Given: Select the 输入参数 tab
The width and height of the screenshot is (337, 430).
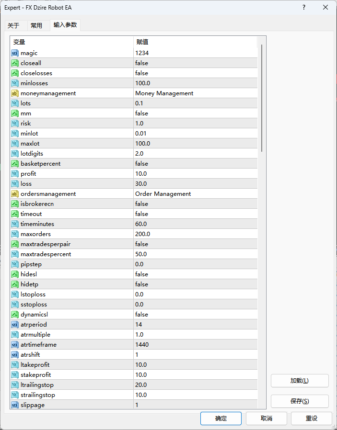Looking at the screenshot, I should 65,25.
